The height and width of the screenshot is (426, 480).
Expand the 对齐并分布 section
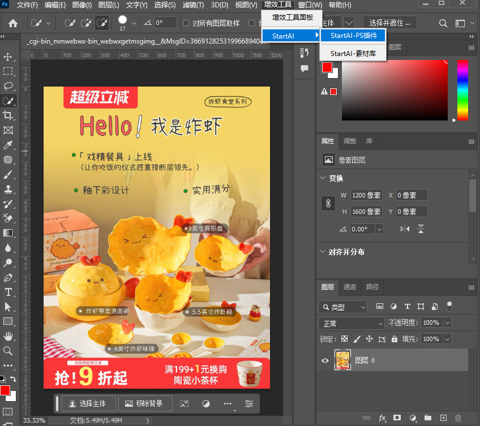click(x=323, y=252)
